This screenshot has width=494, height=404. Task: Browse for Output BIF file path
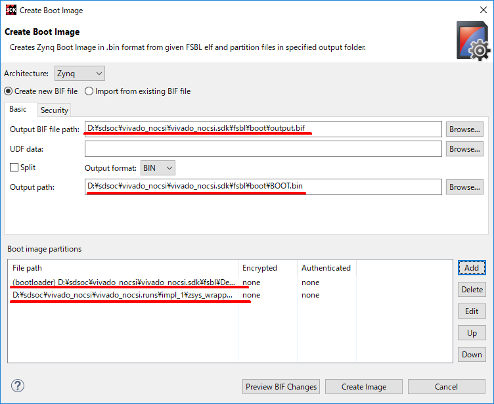[464, 129]
